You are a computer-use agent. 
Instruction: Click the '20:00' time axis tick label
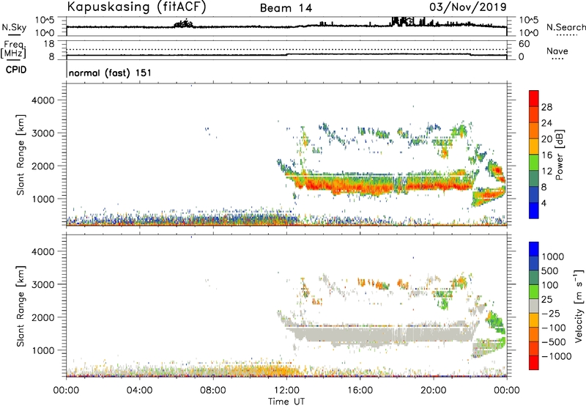pos(434,391)
